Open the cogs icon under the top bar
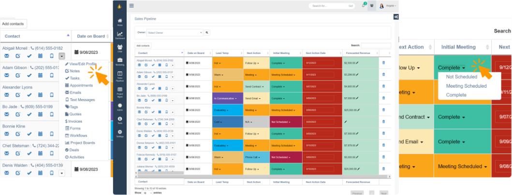This screenshot has width=512, height=195. [396, 17]
